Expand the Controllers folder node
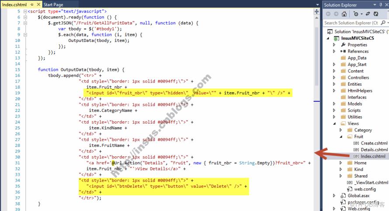 (x=334, y=77)
